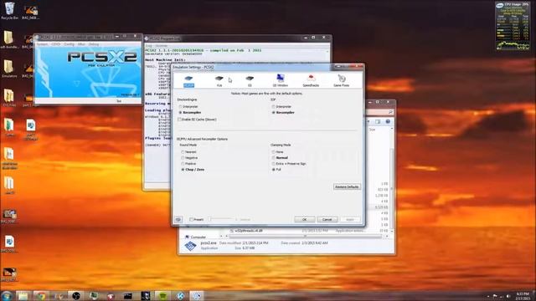Switch to the VUs tab
The height and width of the screenshot is (301, 536).
point(219,81)
